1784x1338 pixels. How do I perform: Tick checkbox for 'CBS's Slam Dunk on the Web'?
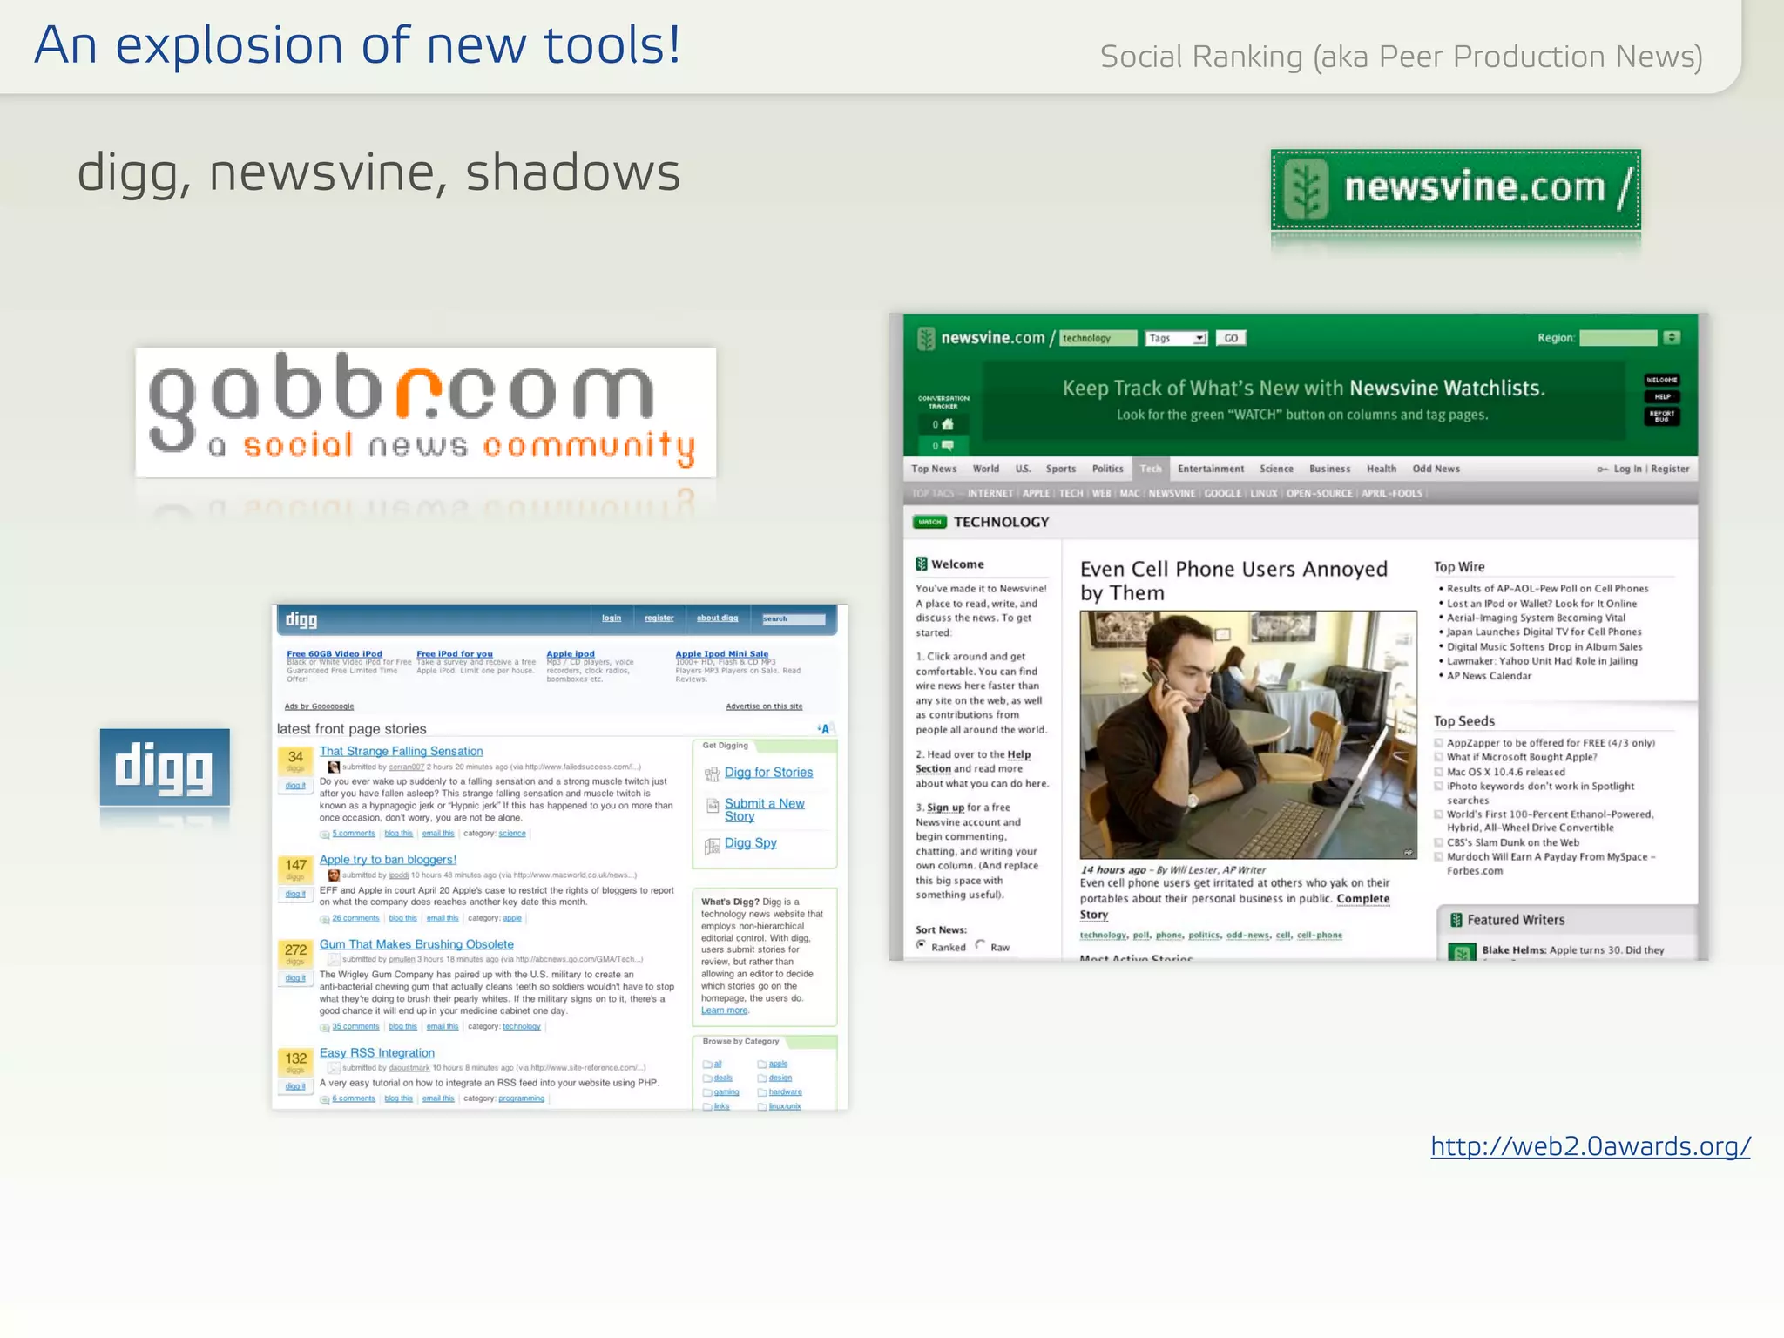pyautogui.click(x=1439, y=842)
